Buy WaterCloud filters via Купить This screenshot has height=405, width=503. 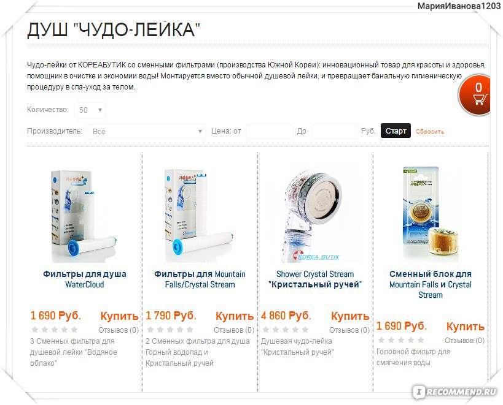pyautogui.click(x=119, y=316)
